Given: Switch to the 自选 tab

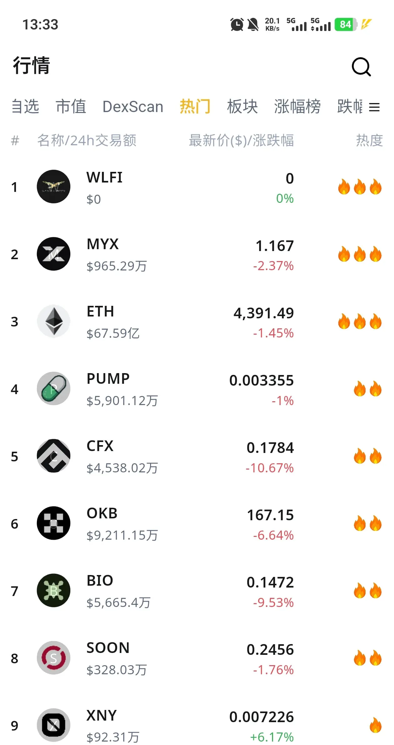Looking at the screenshot, I should coord(25,106).
